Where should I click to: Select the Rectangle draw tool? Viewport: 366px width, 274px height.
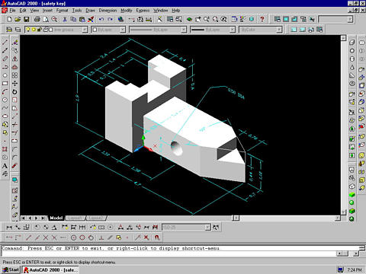tap(5, 84)
